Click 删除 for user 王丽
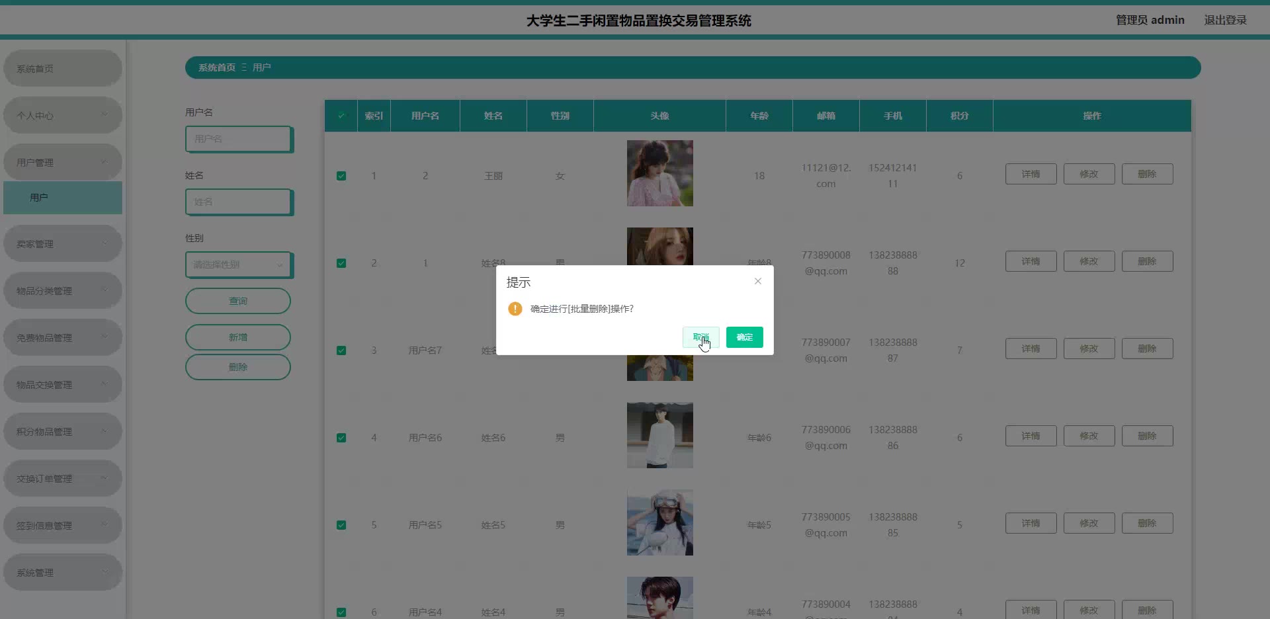This screenshot has height=619, width=1270. 1148,174
